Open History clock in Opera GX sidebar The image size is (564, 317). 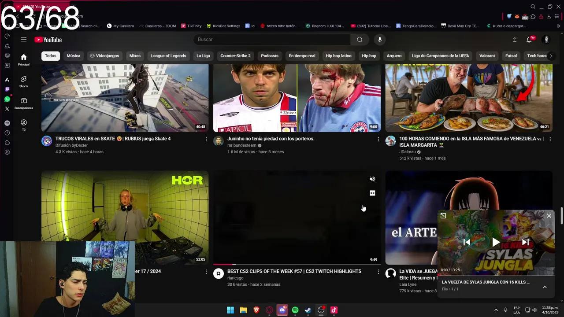click(x=7, y=133)
